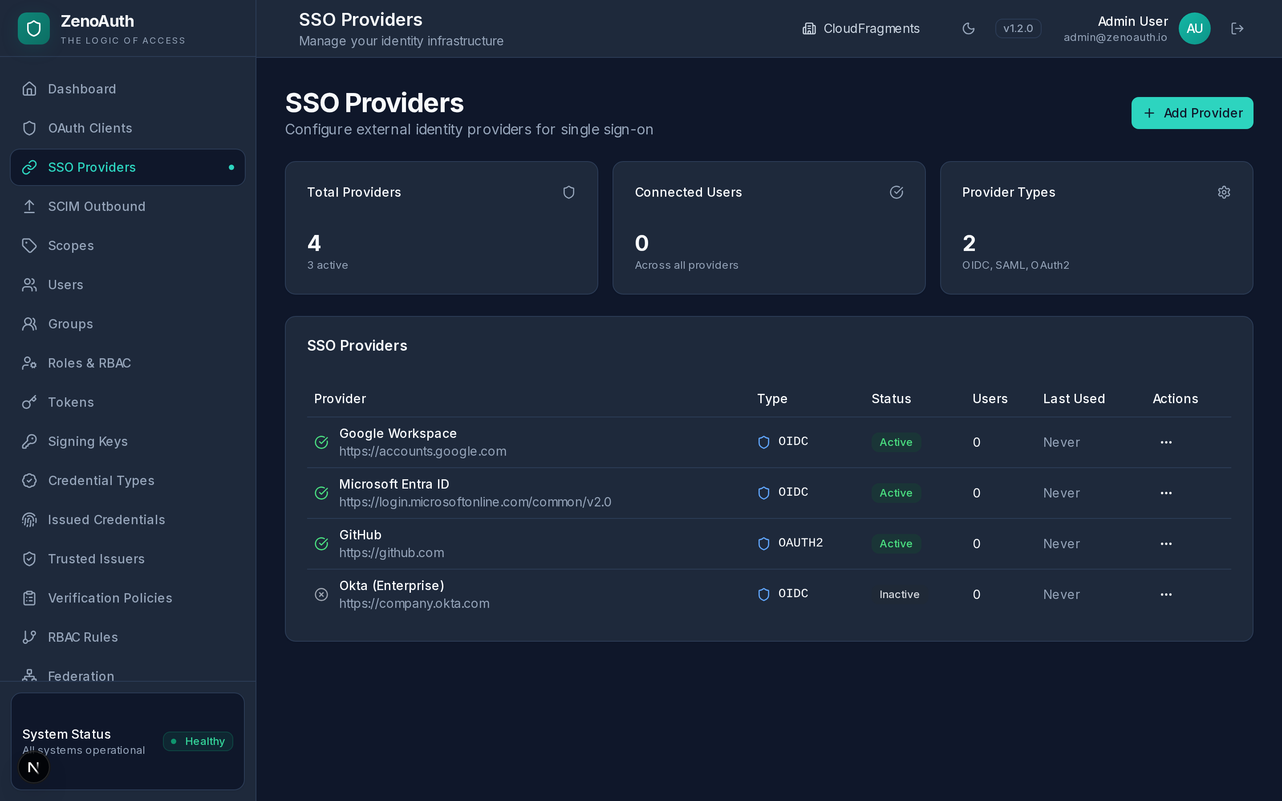
Task: Toggle GitHub's active status check circle
Action: coord(321,543)
